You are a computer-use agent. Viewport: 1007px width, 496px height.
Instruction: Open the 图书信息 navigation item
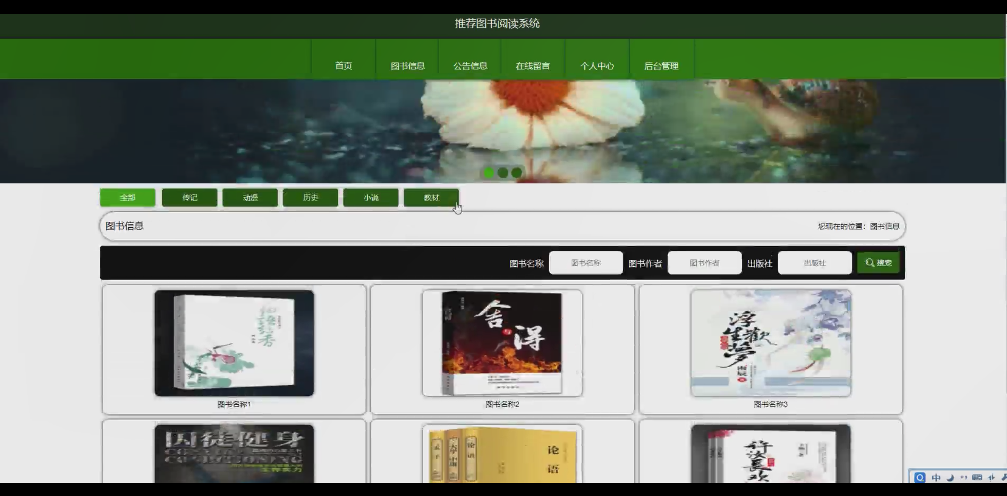point(407,66)
